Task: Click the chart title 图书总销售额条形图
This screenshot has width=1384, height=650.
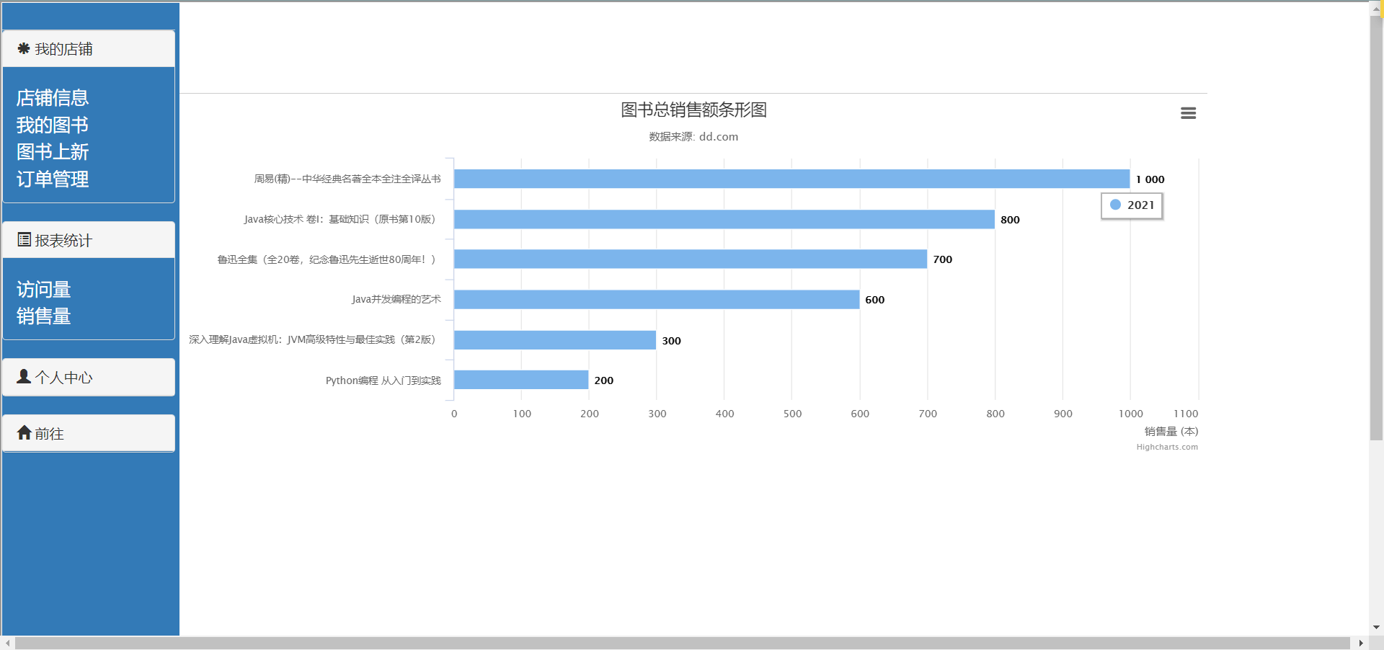Action: click(693, 110)
